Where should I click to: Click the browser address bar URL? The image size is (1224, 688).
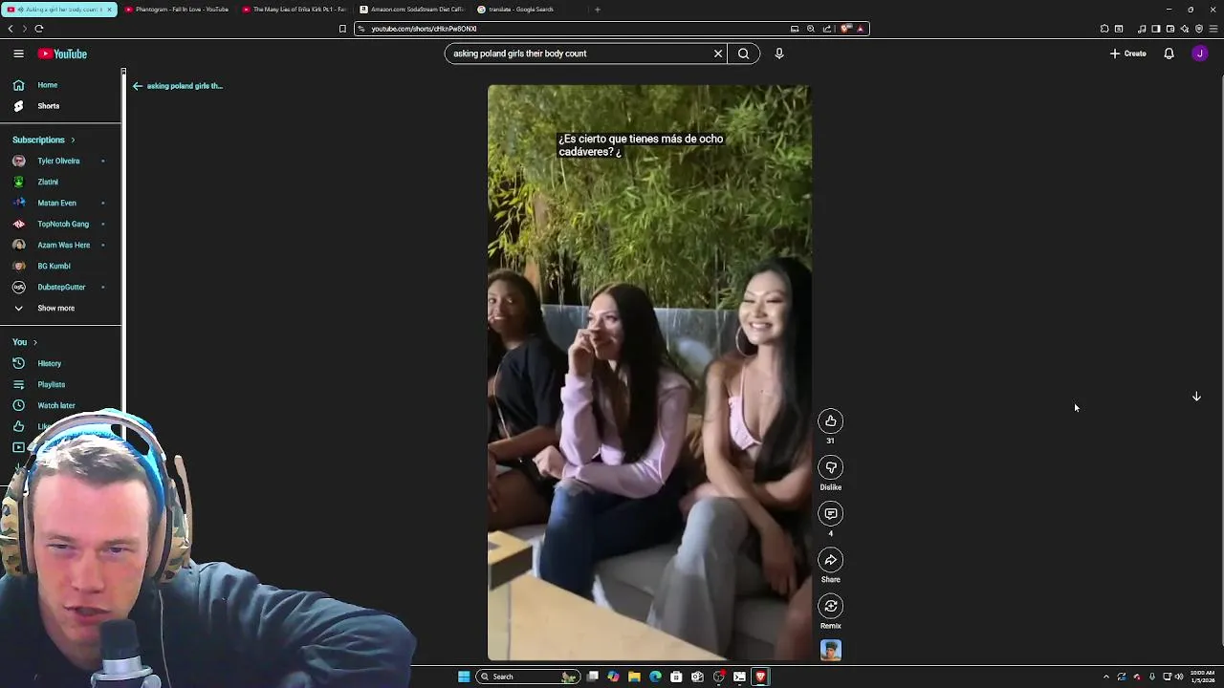click(424, 29)
